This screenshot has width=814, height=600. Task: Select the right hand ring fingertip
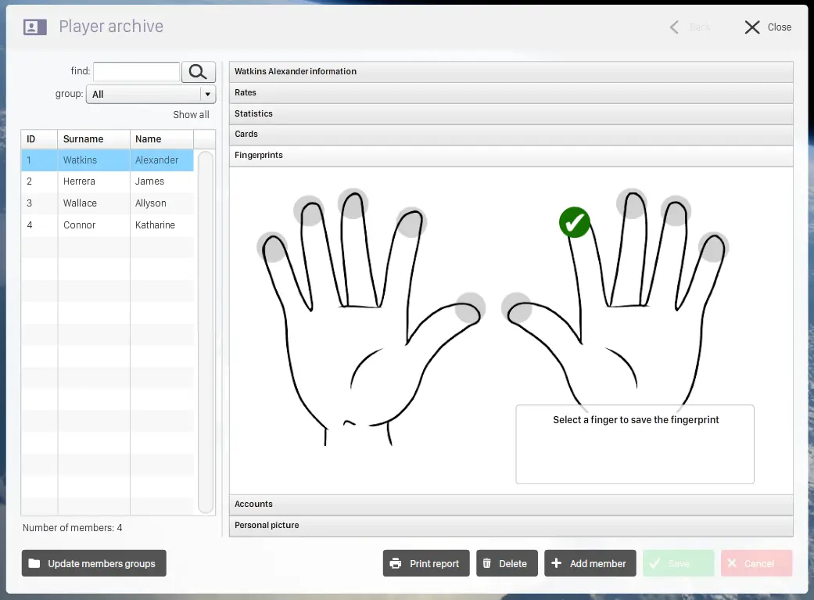tap(676, 210)
